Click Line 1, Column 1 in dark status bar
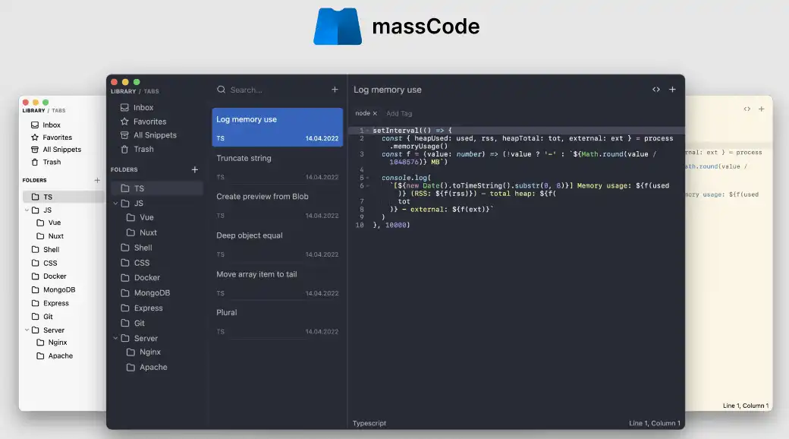 (x=655, y=423)
